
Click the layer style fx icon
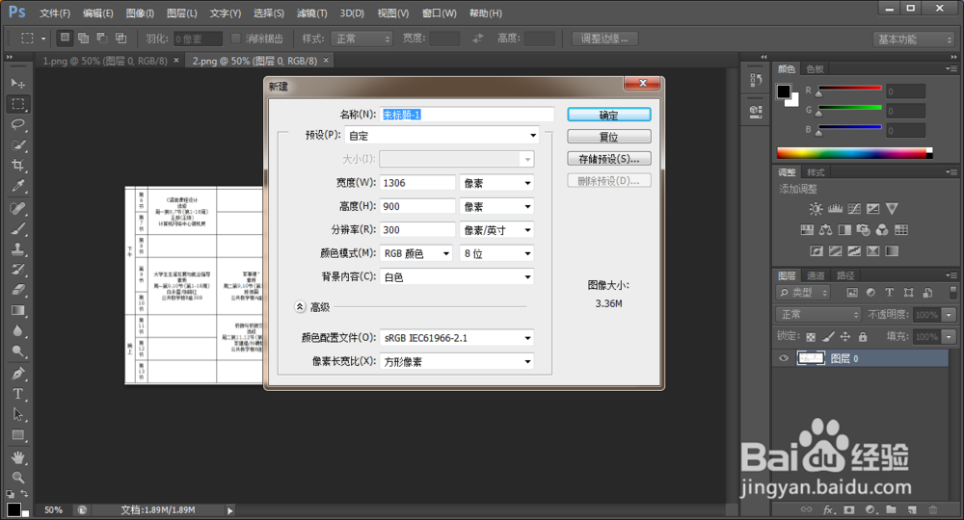[828, 509]
